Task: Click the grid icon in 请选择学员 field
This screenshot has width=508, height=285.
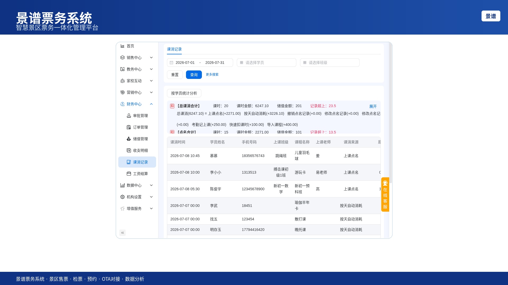Action: tap(242, 63)
